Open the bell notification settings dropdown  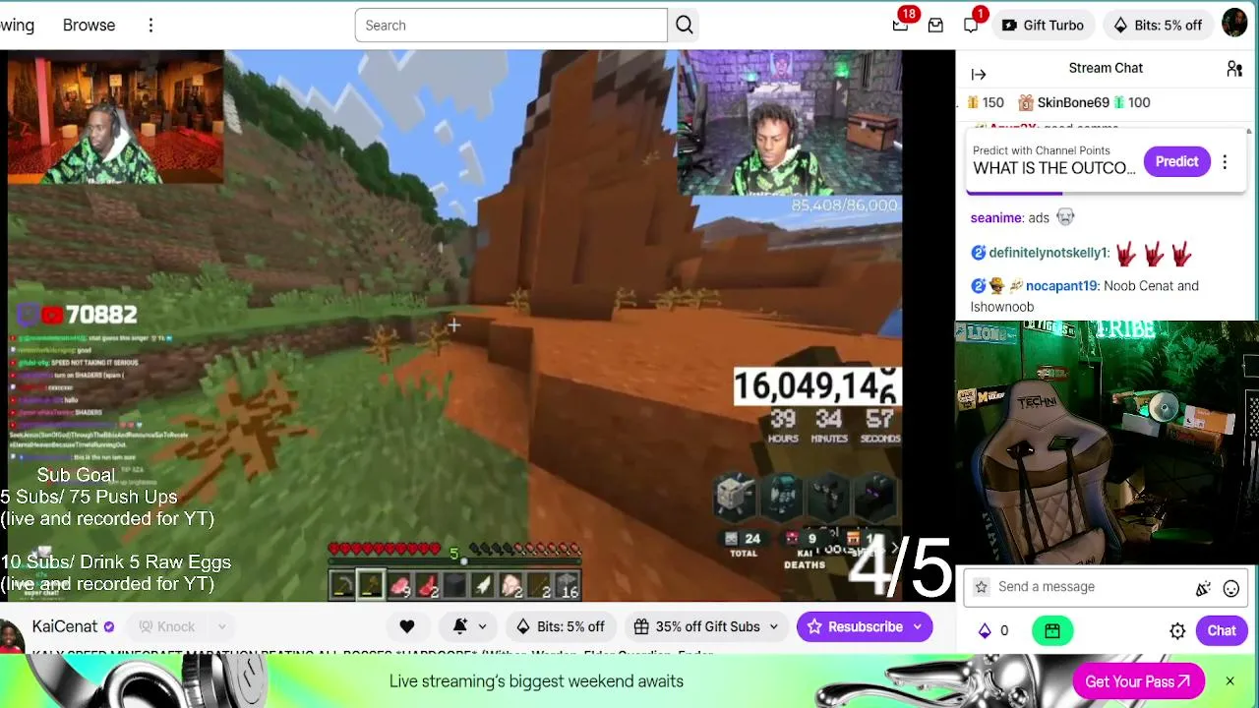pyautogui.click(x=469, y=626)
